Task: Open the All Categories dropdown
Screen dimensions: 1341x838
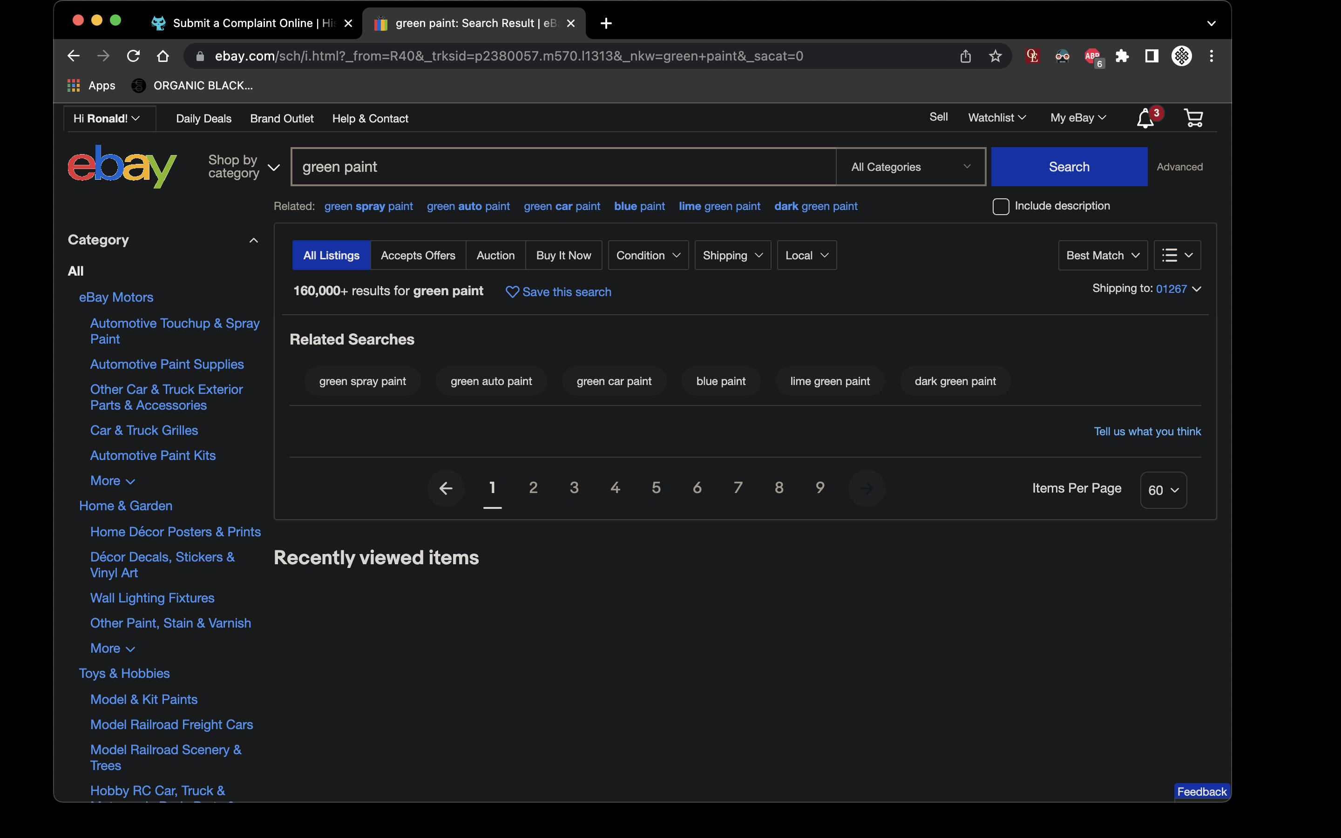Action: click(x=910, y=167)
